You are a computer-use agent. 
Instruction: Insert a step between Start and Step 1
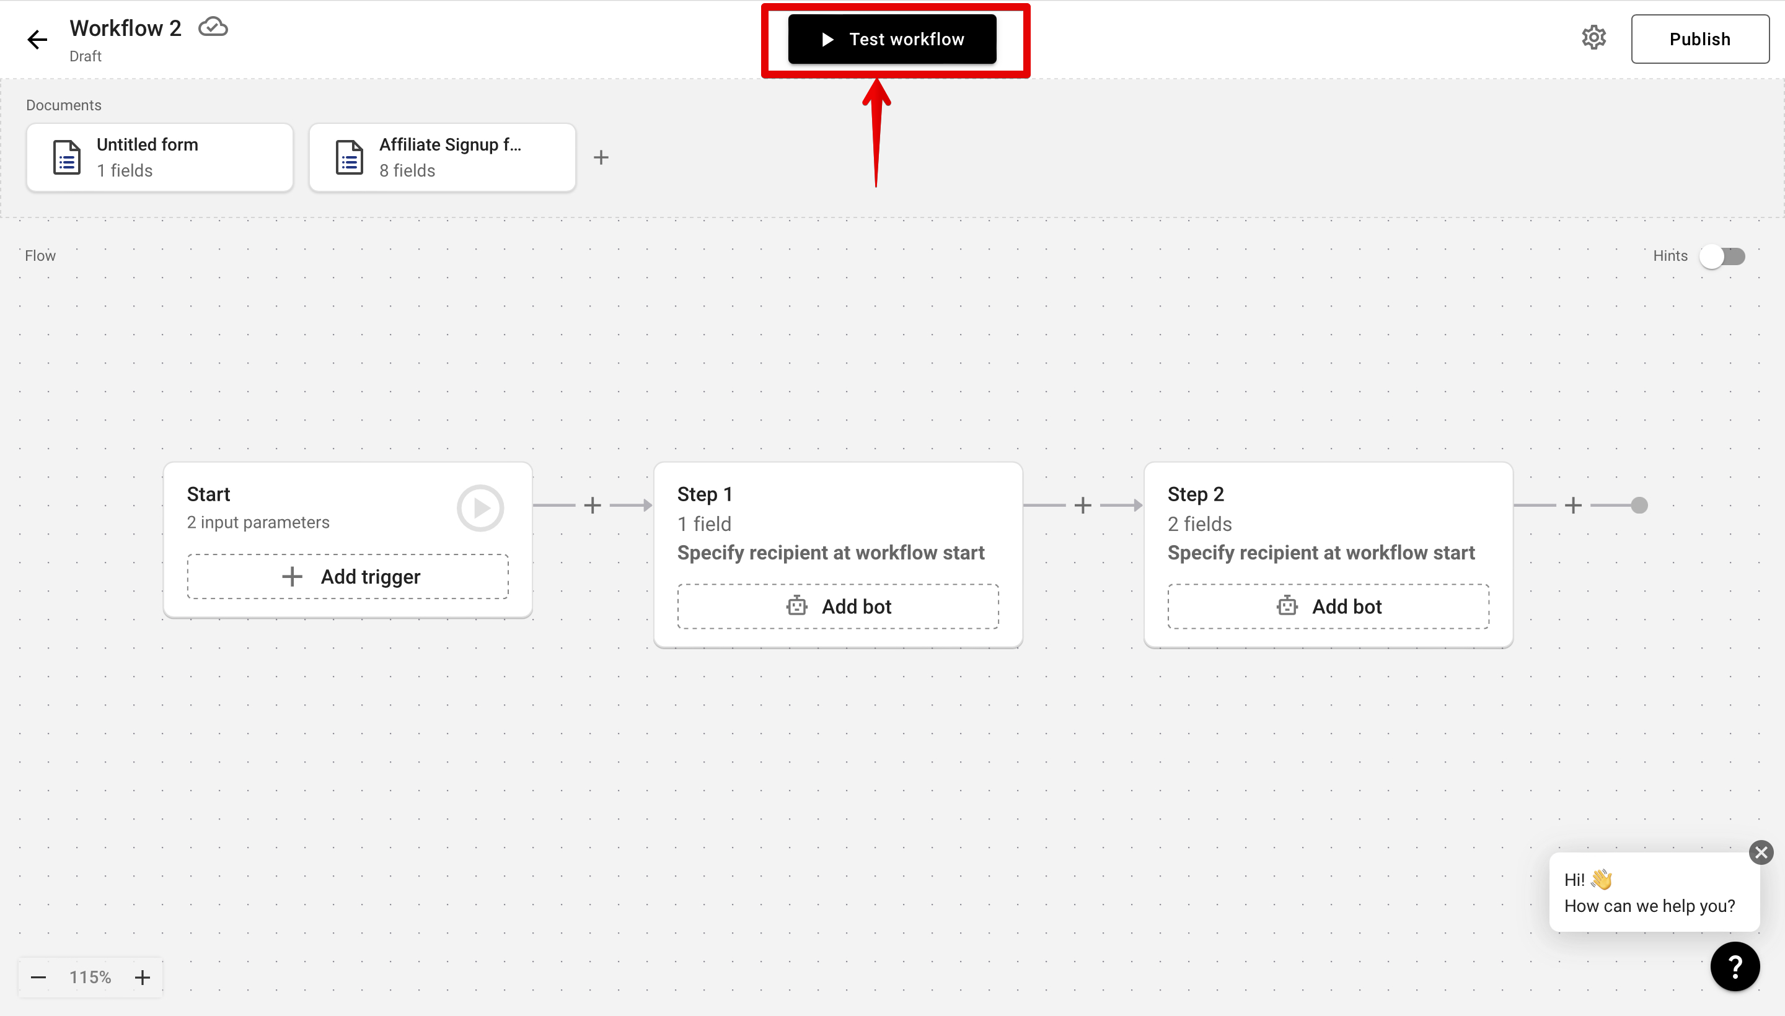(x=592, y=504)
